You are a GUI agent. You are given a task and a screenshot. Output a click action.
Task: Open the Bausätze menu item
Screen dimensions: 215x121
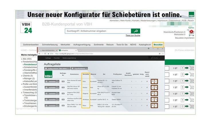click(x=158, y=45)
